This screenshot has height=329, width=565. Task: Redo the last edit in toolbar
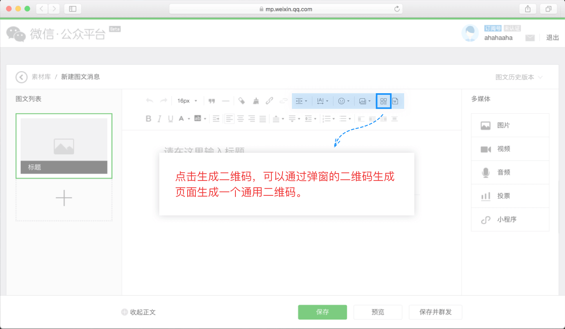(164, 101)
